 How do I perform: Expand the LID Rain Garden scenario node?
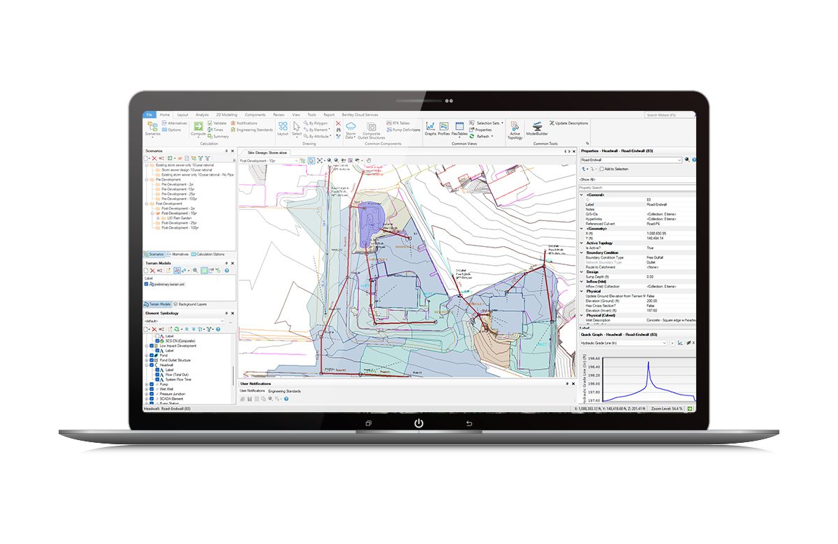[157, 218]
